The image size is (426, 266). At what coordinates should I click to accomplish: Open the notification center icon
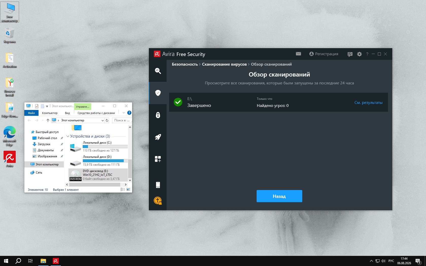pos(418,261)
